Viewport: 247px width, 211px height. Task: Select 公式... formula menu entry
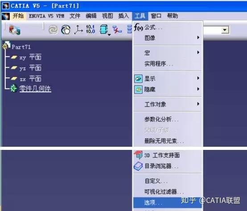coord(168,27)
